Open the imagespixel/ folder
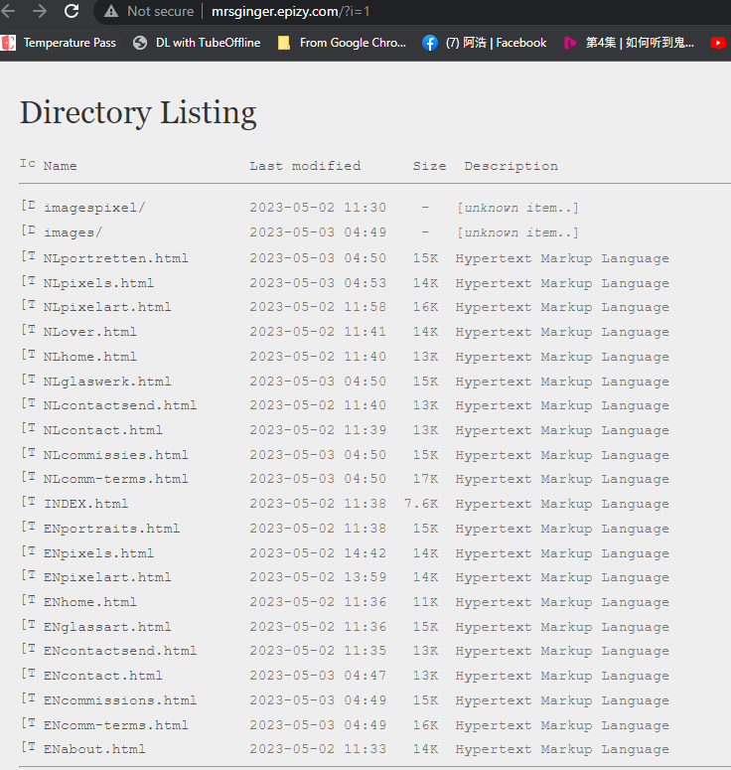The image size is (731, 770). pos(94,208)
